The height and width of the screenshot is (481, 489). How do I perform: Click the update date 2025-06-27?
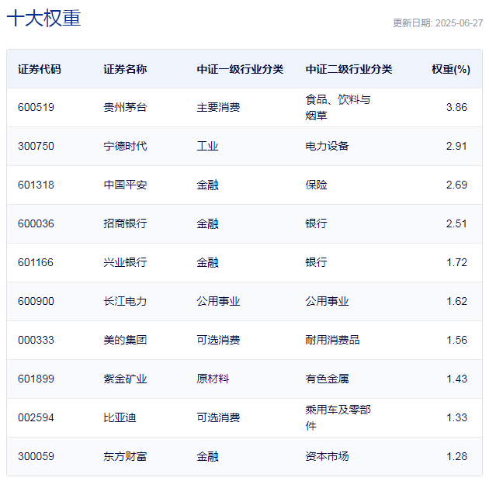tap(438, 23)
